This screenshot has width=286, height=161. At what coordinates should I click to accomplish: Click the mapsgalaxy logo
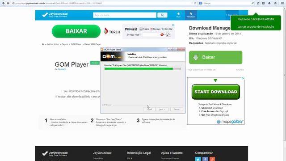pos(230,122)
